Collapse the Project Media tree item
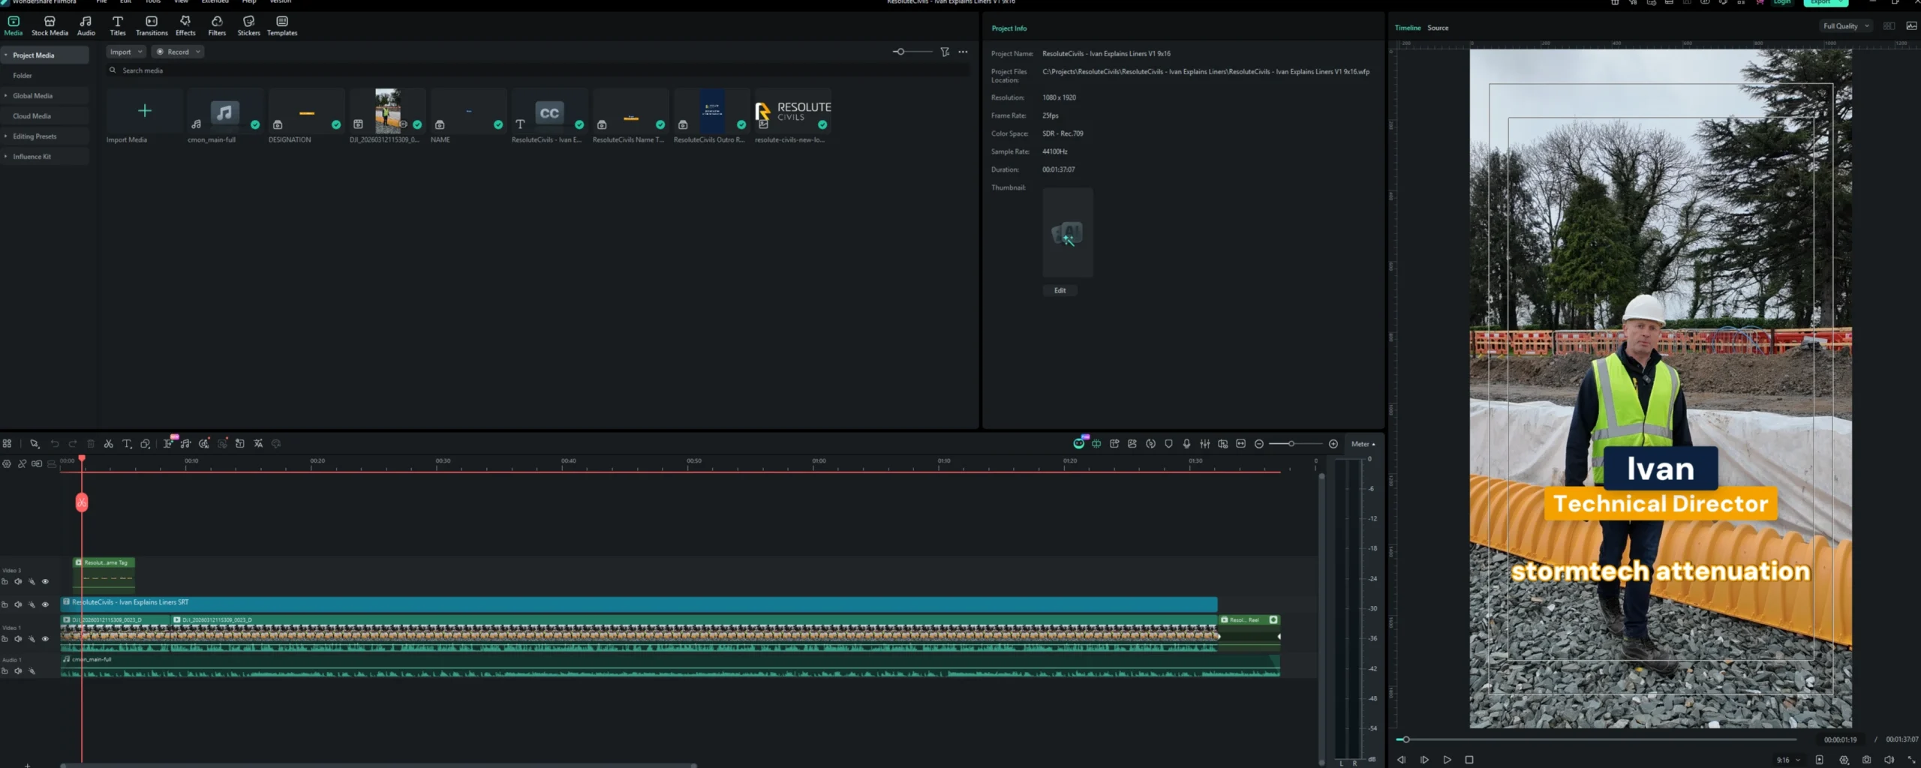The height and width of the screenshot is (768, 1921). point(6,55)
